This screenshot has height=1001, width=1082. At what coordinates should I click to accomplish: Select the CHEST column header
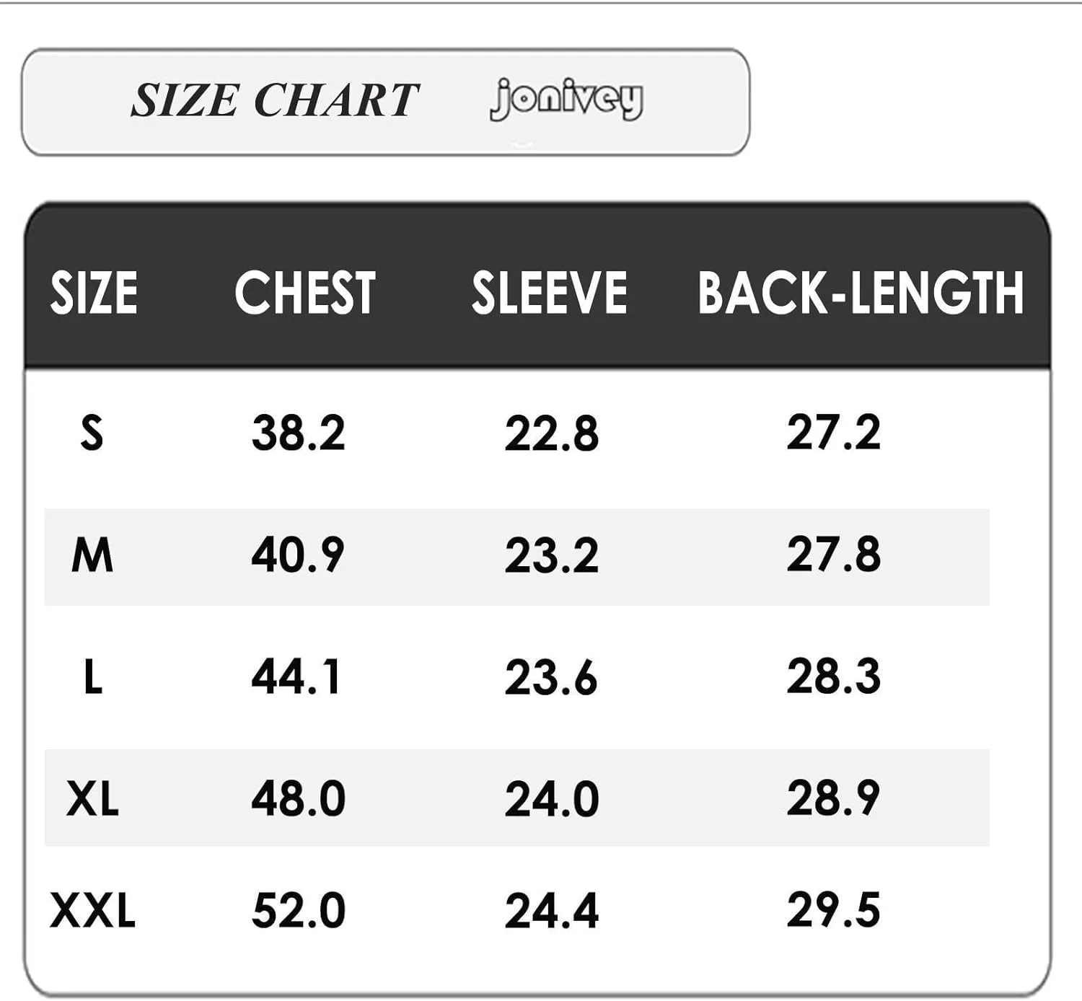point(305,293)
